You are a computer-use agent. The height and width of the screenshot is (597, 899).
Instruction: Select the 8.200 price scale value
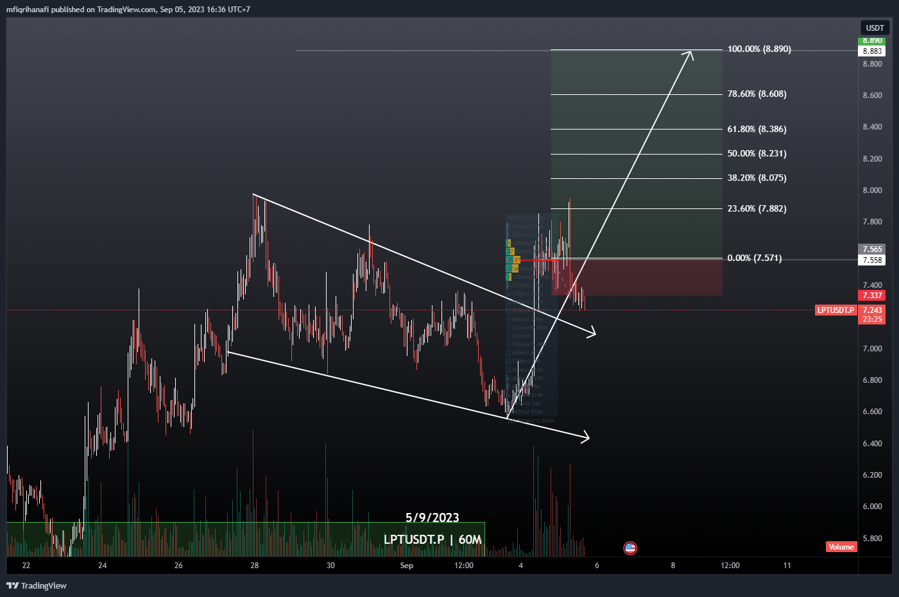tap(872, 159)
